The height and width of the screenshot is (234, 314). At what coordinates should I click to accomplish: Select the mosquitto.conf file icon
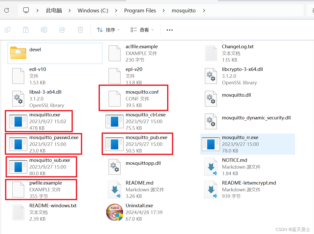click(x=115, y=98)
